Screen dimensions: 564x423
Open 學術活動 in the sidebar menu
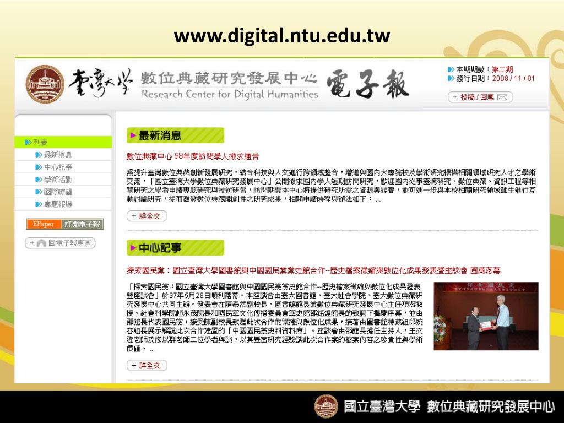[x=58, y=179]
